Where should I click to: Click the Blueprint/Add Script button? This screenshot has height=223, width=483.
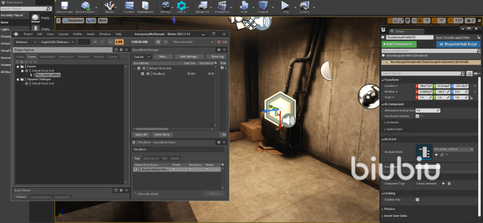pos(458,44)
